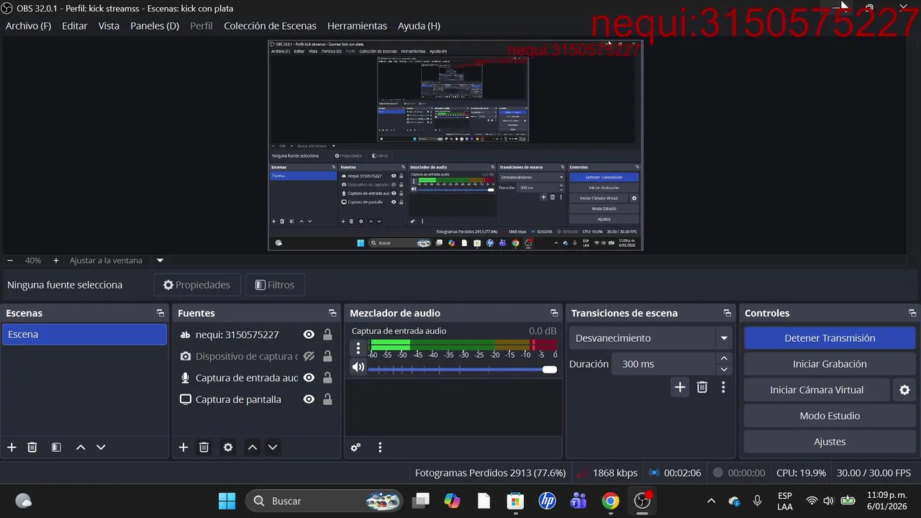Open Vista menu
921x518 pixels.
click(x=109, y=26)
